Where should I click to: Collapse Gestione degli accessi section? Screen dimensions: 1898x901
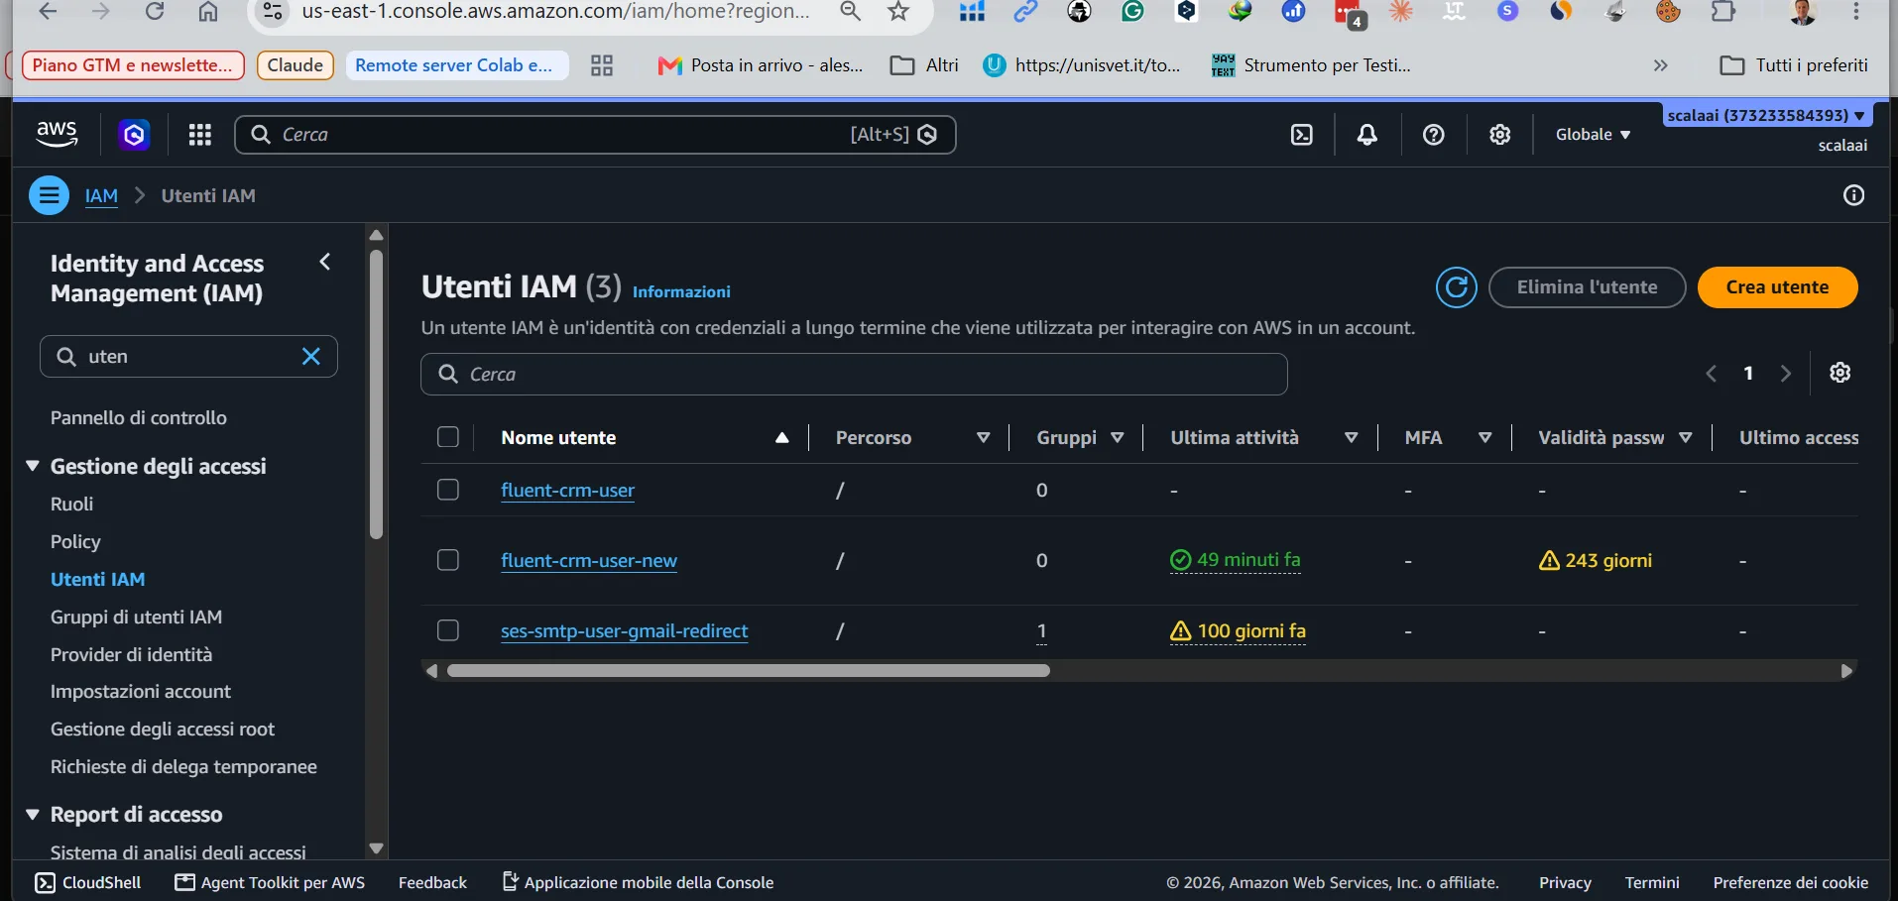[x=33, y=466]
